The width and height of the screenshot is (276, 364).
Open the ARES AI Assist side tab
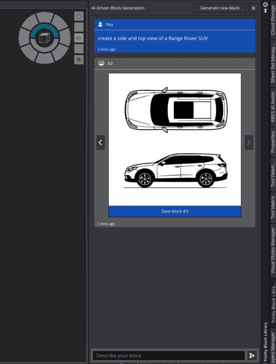[x=273, y=107]
